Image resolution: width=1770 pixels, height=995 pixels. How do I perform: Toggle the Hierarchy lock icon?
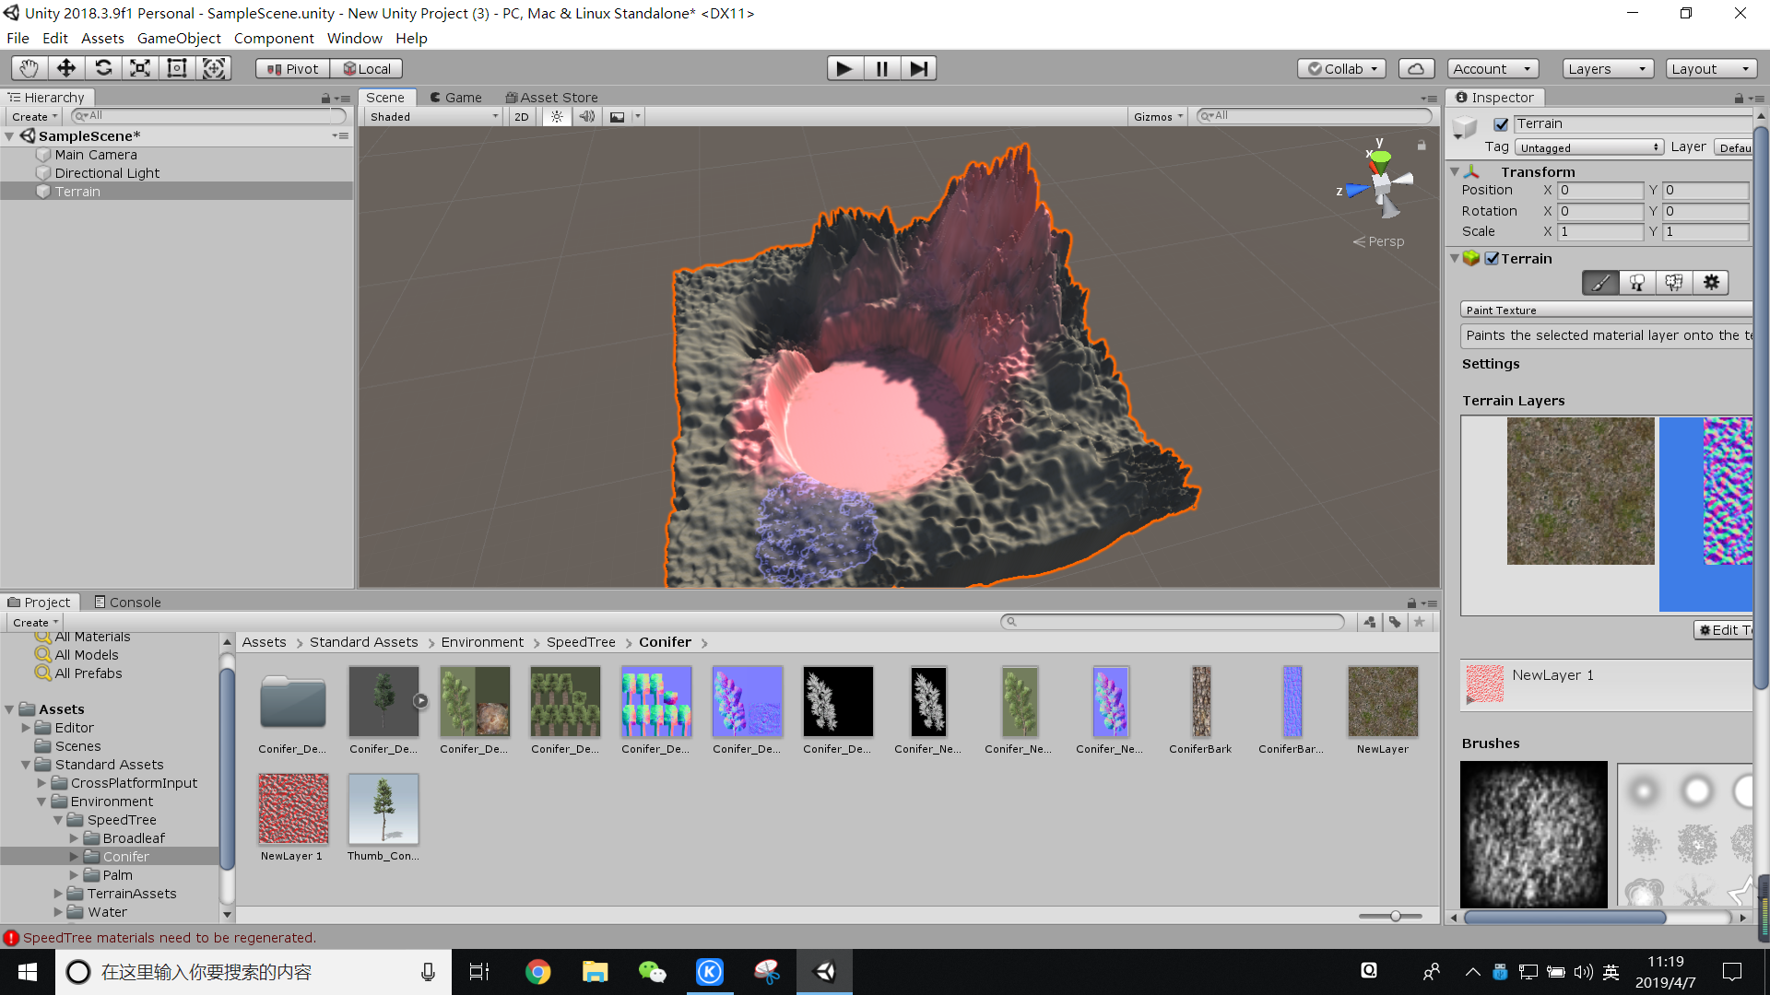[325, 98]
